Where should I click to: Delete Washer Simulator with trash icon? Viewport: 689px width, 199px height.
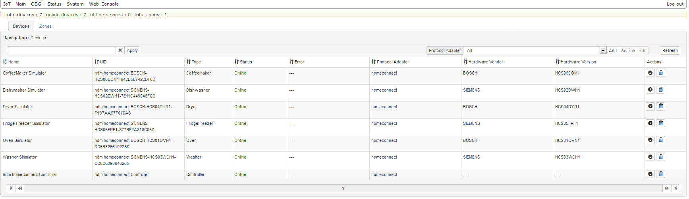pos(661,157)
